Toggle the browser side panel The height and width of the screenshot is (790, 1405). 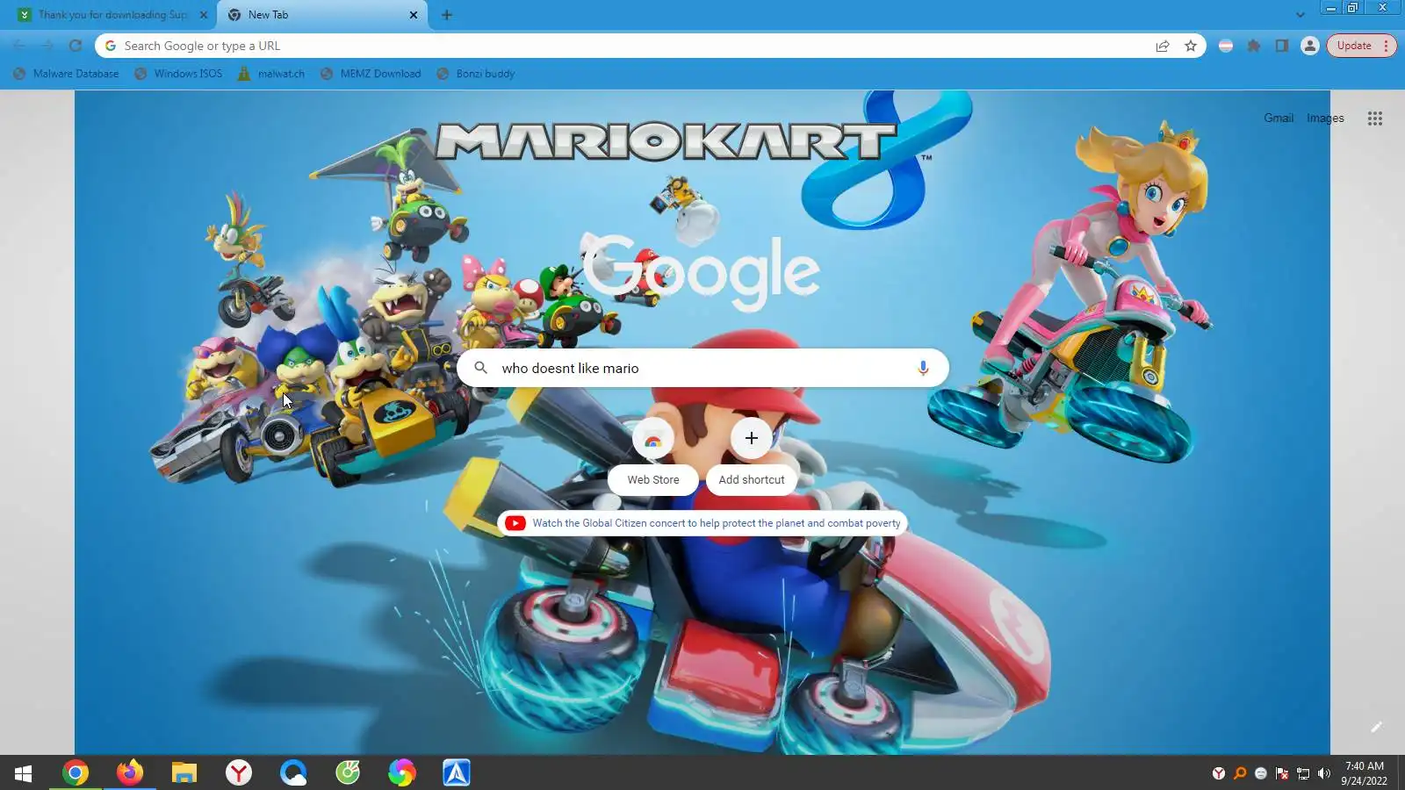tap(1282, 46)
